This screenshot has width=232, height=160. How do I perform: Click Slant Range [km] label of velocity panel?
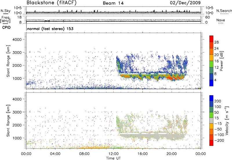(8, 121)
